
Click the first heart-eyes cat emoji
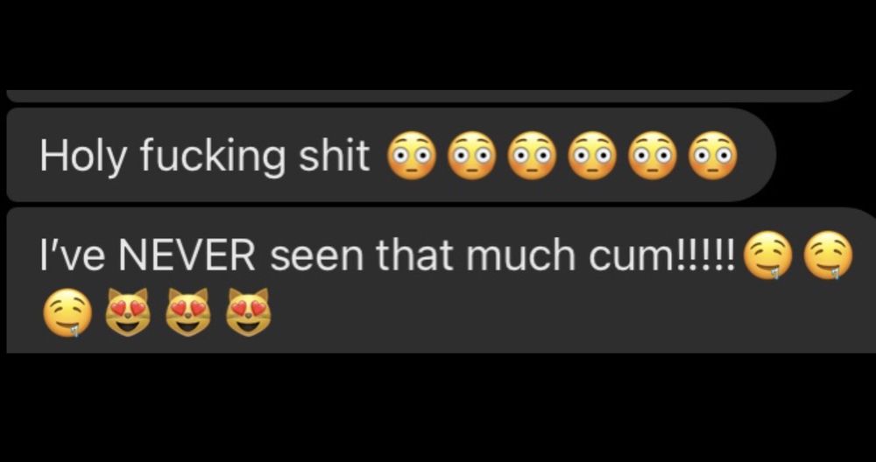click(x=127, y=312)
